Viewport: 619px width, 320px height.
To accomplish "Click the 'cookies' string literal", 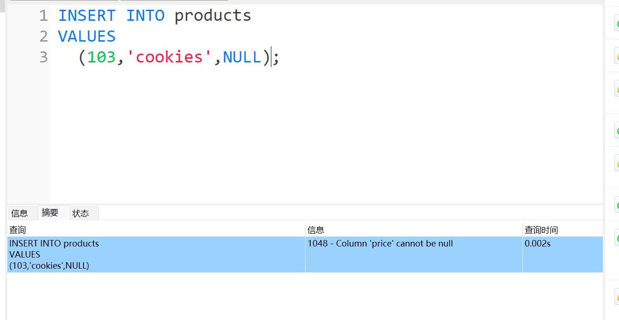I will point(170,57).
